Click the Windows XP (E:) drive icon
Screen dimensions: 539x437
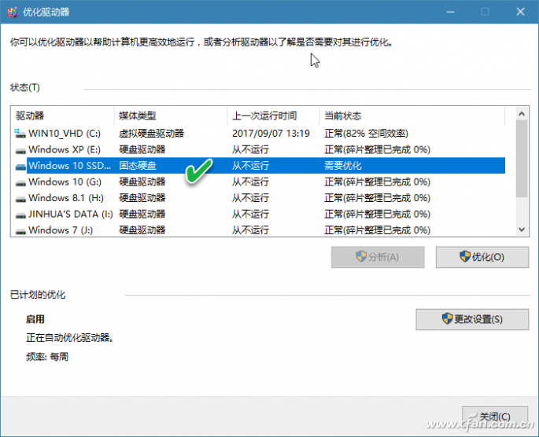pos(20,150)
